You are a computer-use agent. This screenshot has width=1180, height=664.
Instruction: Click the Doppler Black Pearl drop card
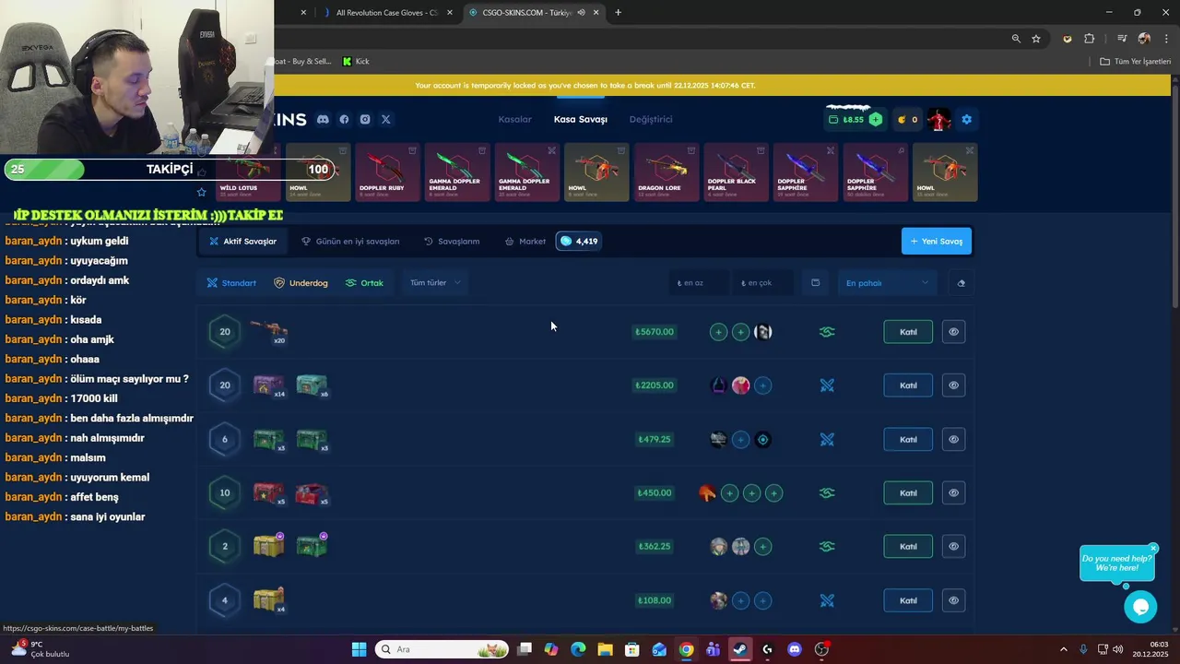coord(736,172)
